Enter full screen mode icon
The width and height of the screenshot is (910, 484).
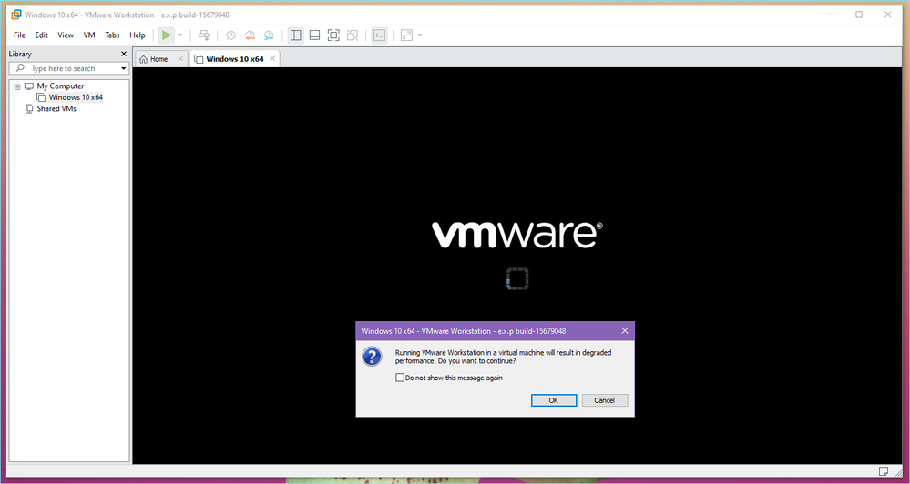(x=333, y=35)
